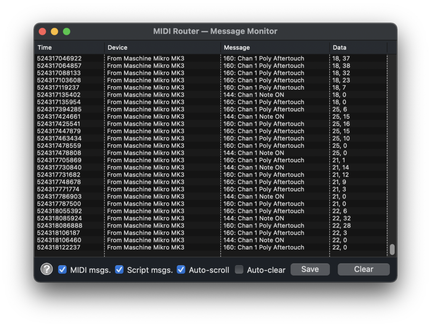Click timestamp 524318106460
Viewport: 431px width, 327px height.
click(59, 240)
